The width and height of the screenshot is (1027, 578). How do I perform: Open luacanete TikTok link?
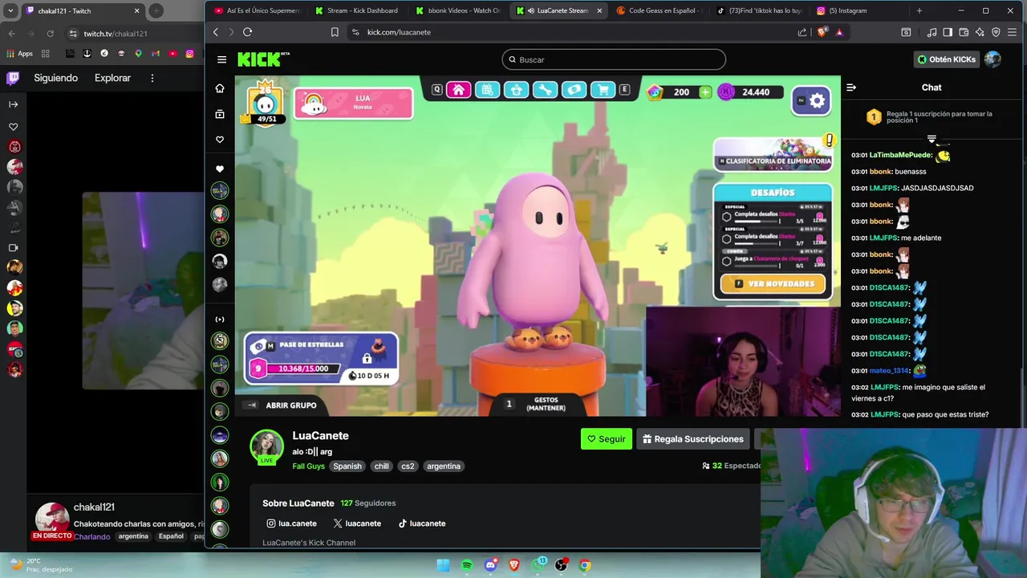pos(422,523)
